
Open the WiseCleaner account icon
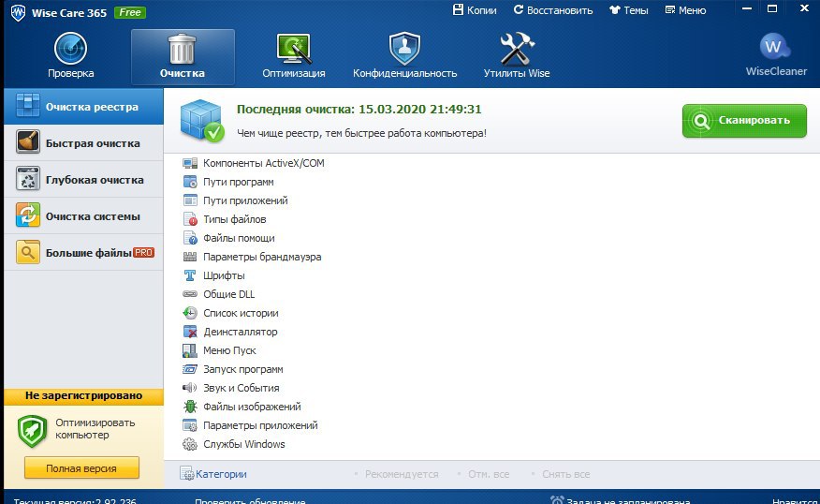776,54
